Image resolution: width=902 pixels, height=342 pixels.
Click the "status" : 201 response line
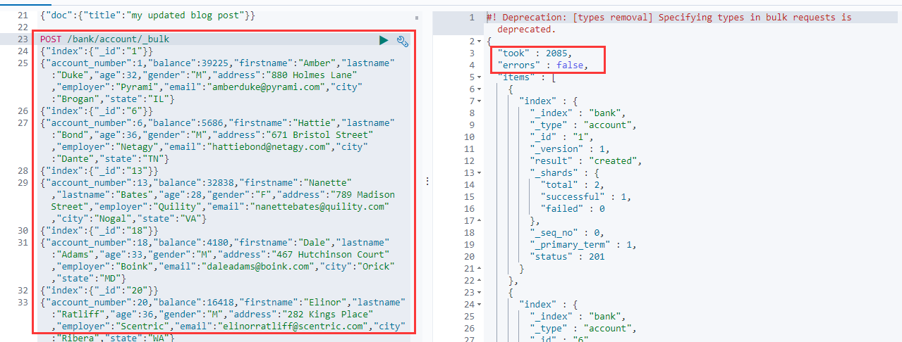[x=566, y=257]
